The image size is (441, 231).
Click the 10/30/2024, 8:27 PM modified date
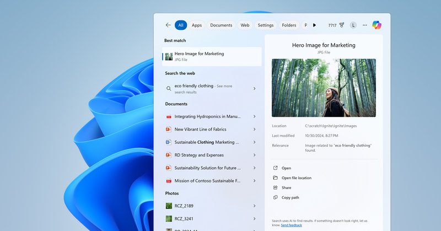click(x=321, y=136)
